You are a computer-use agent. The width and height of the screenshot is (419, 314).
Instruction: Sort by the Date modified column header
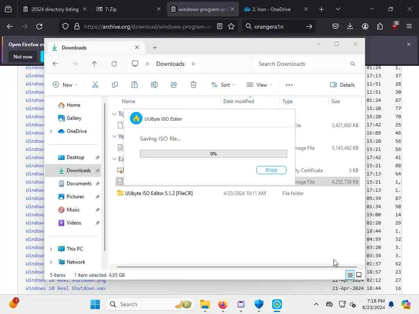[239, 101]
